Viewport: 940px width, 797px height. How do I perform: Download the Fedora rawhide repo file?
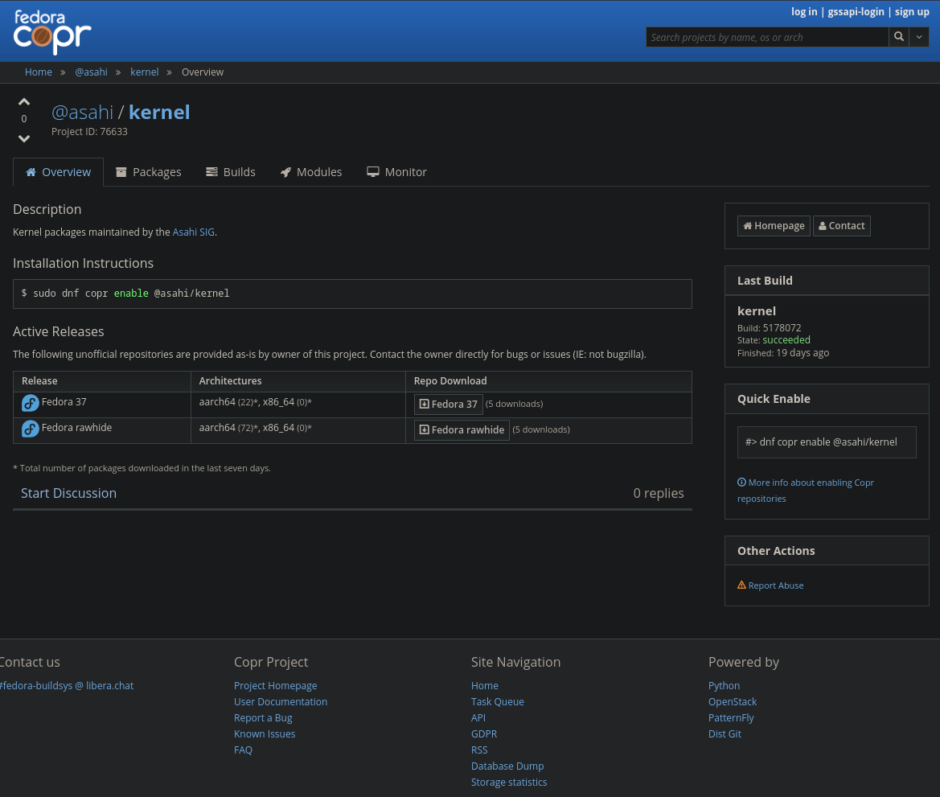tap(462, 430)
